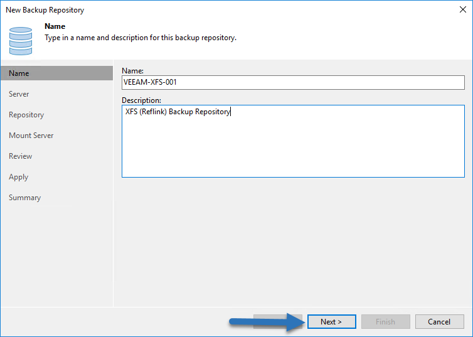Image resolution: width=473 pixels, height=337 pixels.
Task: Select the Apply step
Action: pos(18,177)
